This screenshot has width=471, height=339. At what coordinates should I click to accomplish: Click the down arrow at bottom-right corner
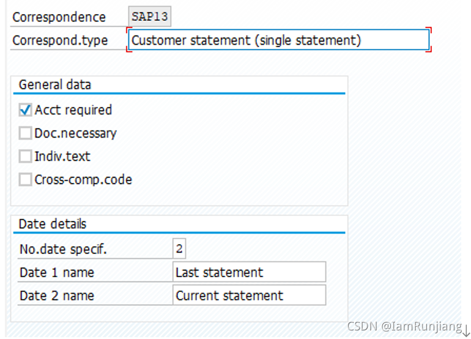[x=466, y=330]
